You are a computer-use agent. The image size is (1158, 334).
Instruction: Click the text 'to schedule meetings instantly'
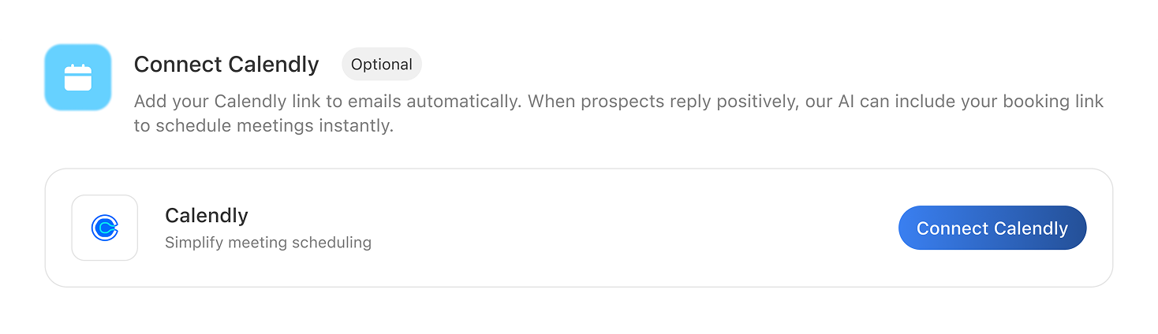(263, 126)
